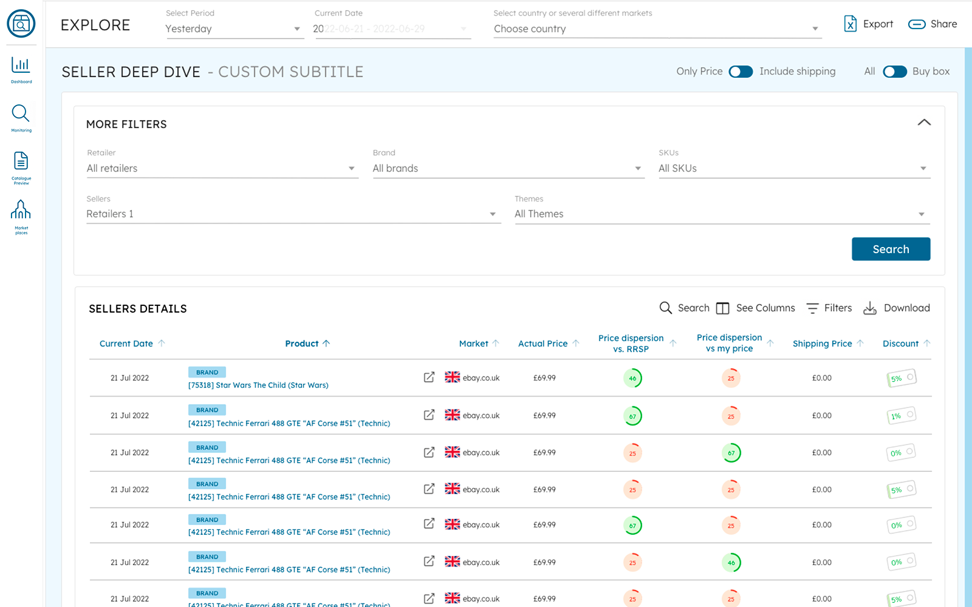Click the BRAND tag in the first row
Image resolution: width=972 pixels, height=607 pixels.
[x=207, y=372]
